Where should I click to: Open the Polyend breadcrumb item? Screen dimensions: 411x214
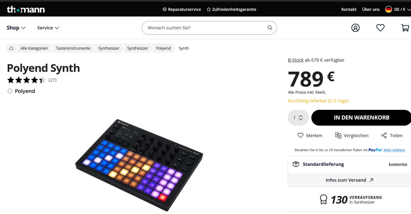(163, 48)
